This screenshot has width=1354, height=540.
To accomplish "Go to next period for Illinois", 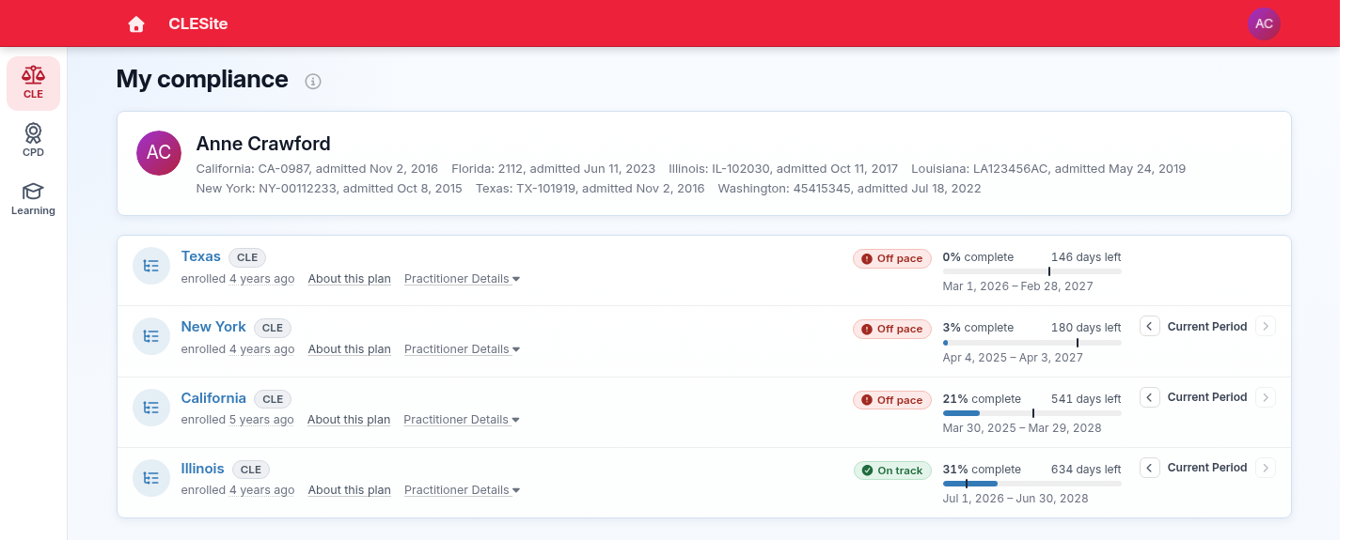I will 1266,468.
